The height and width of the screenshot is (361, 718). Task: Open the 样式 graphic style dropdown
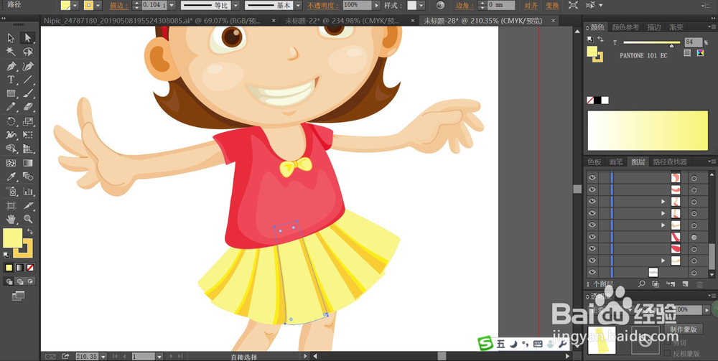coord(421,6)
